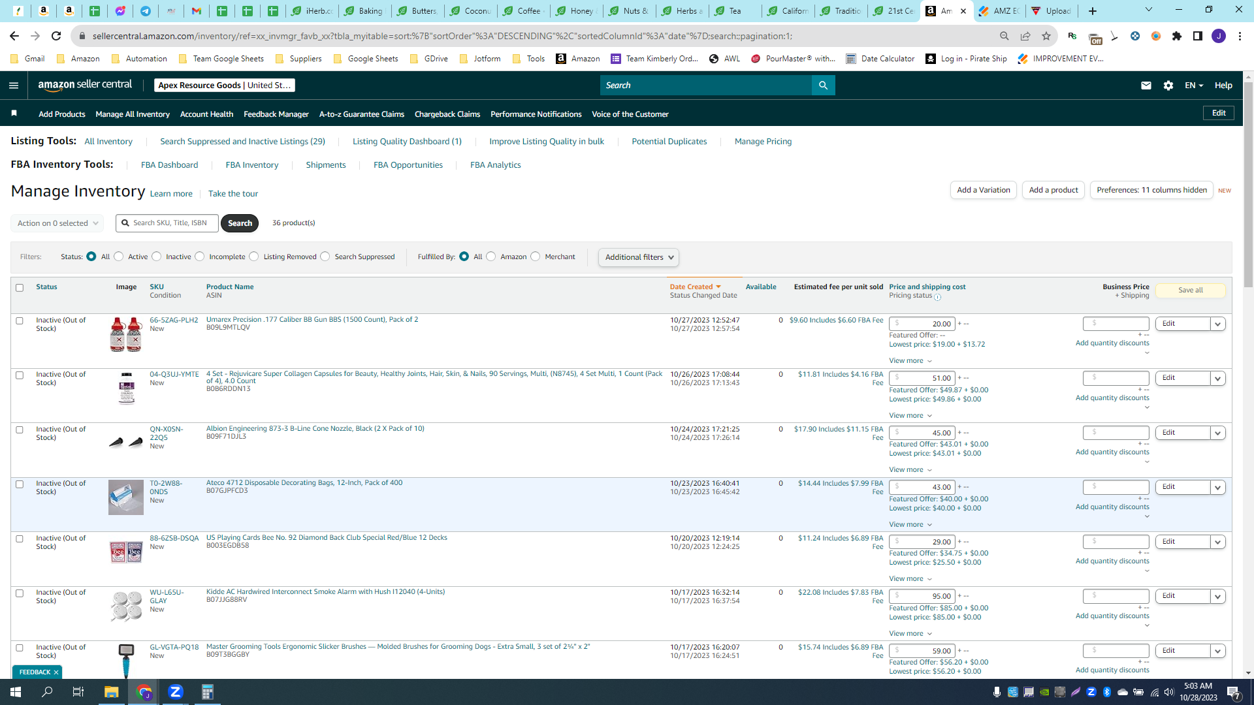1254x705 pixels.
Task: Click the Add a Variation button
Action: 984,190
